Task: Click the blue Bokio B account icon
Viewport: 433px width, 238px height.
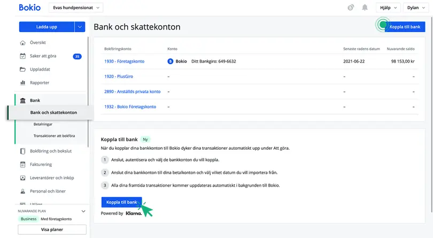Action: (171, 62)
